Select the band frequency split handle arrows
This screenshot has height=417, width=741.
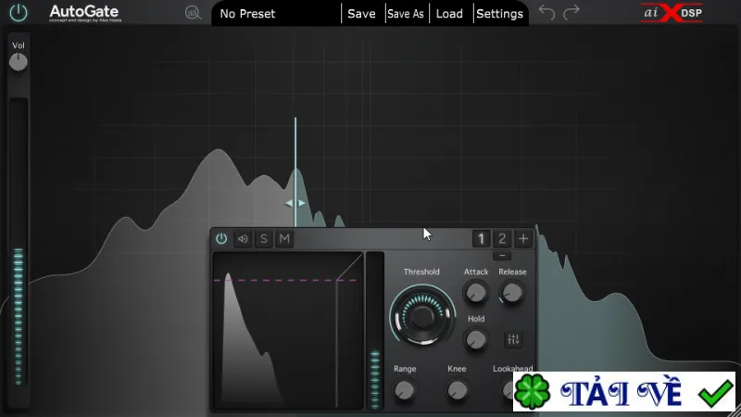coord(295,203)
